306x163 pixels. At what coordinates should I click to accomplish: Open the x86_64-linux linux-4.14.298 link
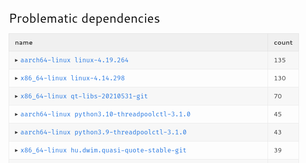[x=73, y=78]
